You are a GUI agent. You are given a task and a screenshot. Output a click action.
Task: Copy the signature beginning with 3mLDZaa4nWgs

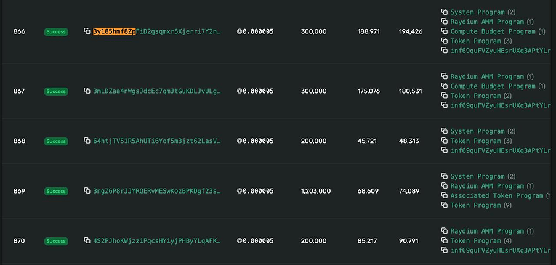(87, 91)
